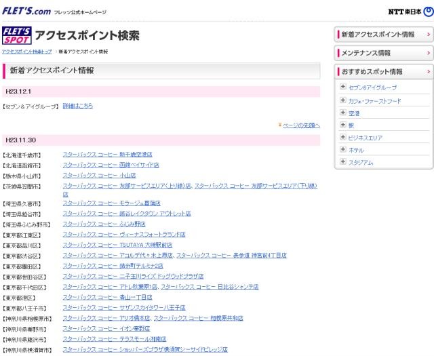434x356 pixels.
Task: Open アコルデ代々木上原店 link
Action: (x=117, y=256)
